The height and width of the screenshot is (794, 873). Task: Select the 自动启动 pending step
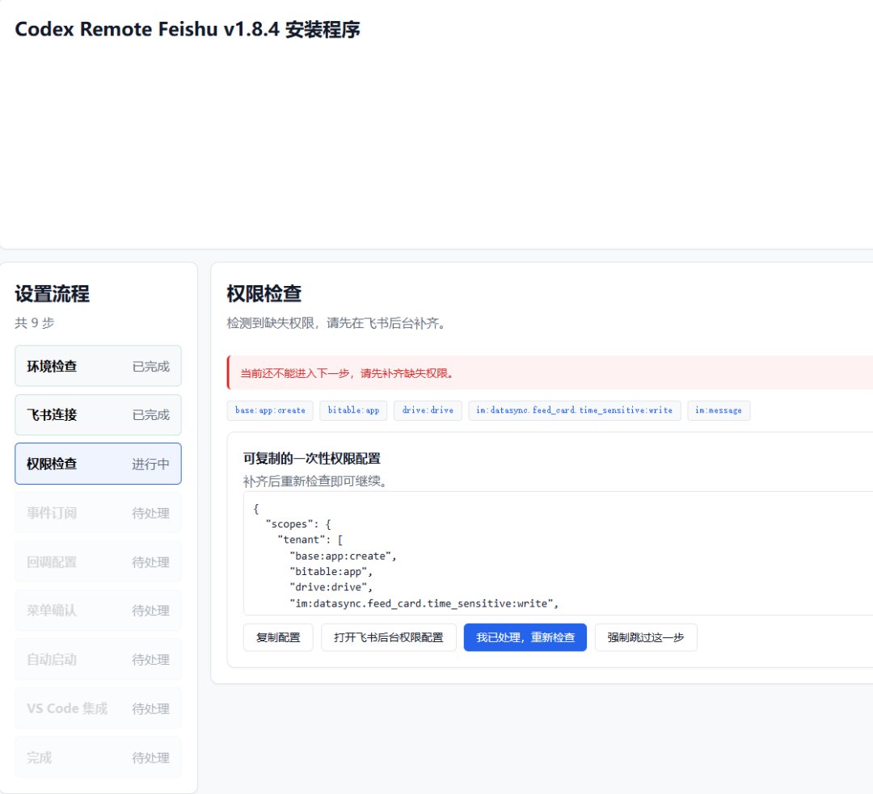[x=98, y=659]
